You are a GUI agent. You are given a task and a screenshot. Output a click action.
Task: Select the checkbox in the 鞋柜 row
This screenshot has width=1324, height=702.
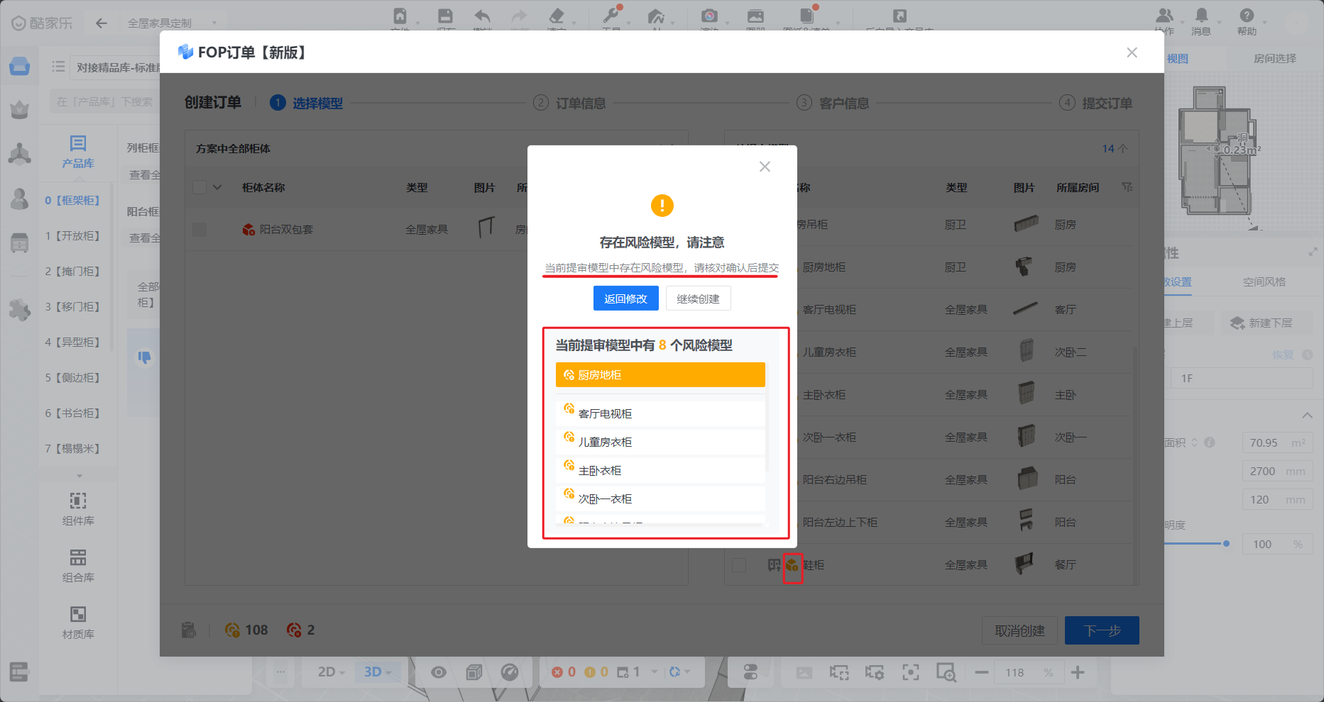(x=739, y=565)
